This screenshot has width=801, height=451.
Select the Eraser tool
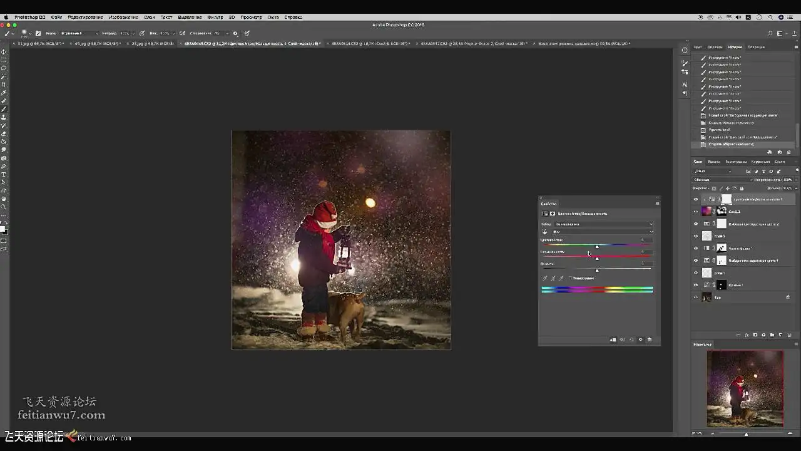click(4, 133)
